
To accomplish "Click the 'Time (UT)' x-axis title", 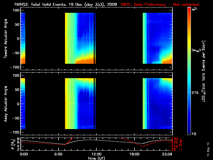I will [x=96, y=158].
